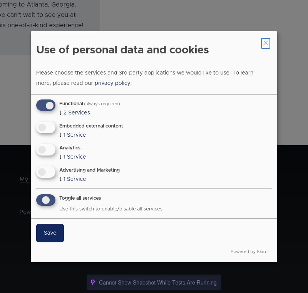
Task: Close the cookie consent dialog with the X icon
Action: [265, 43]
